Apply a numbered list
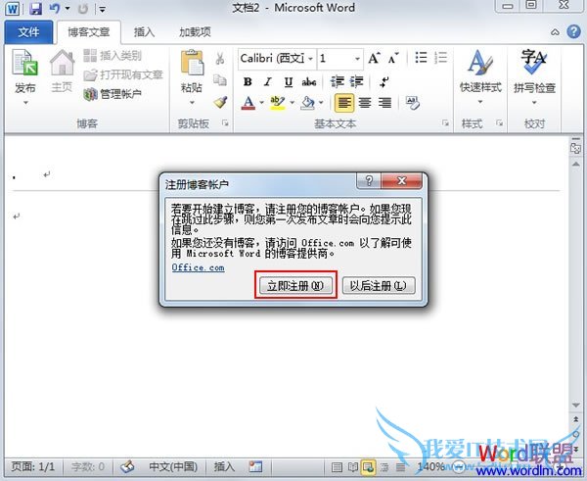Screen dimensions: 587x481 pyautogui.click(x=441, y=58)
